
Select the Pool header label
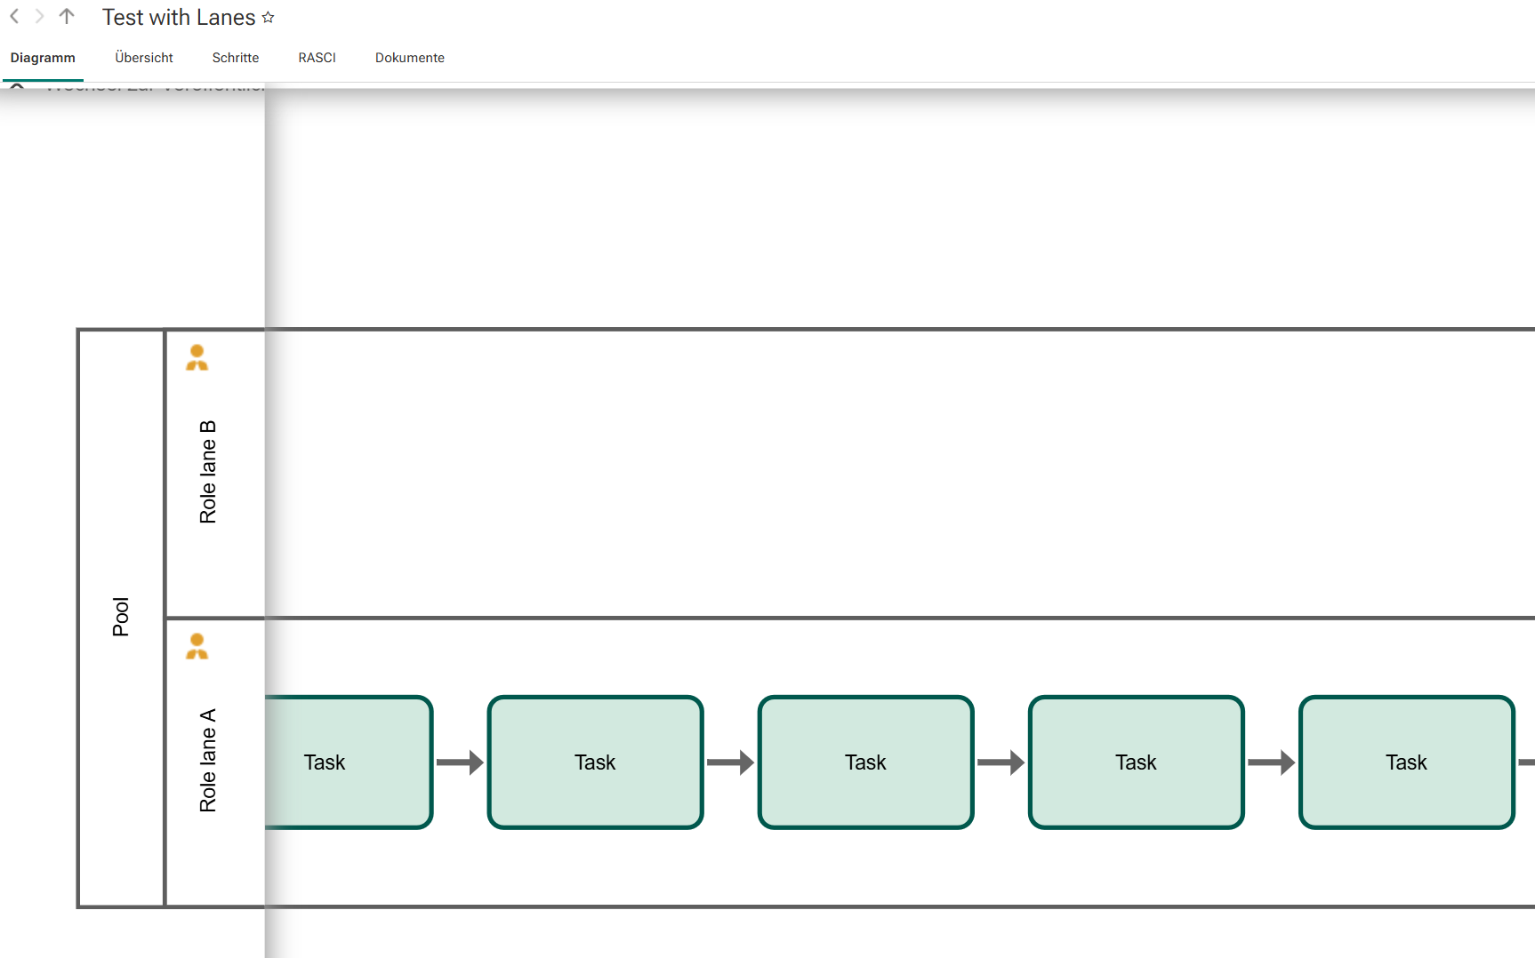pyautogui.click(x=121, y=617)
